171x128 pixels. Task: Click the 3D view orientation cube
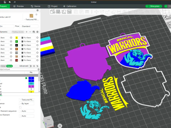48,121
